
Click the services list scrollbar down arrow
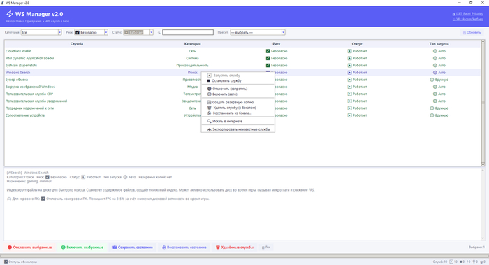click(483, 164)
